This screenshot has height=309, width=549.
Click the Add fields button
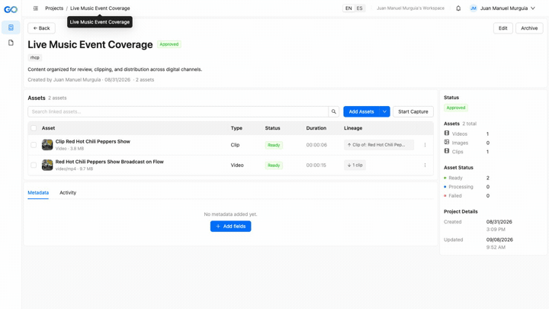230,227
